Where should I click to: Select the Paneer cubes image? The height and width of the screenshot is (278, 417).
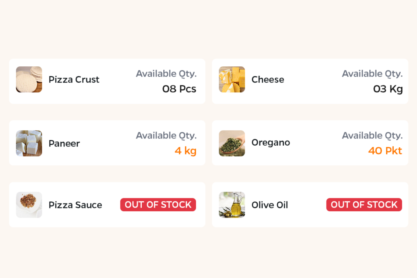(29, 143)
